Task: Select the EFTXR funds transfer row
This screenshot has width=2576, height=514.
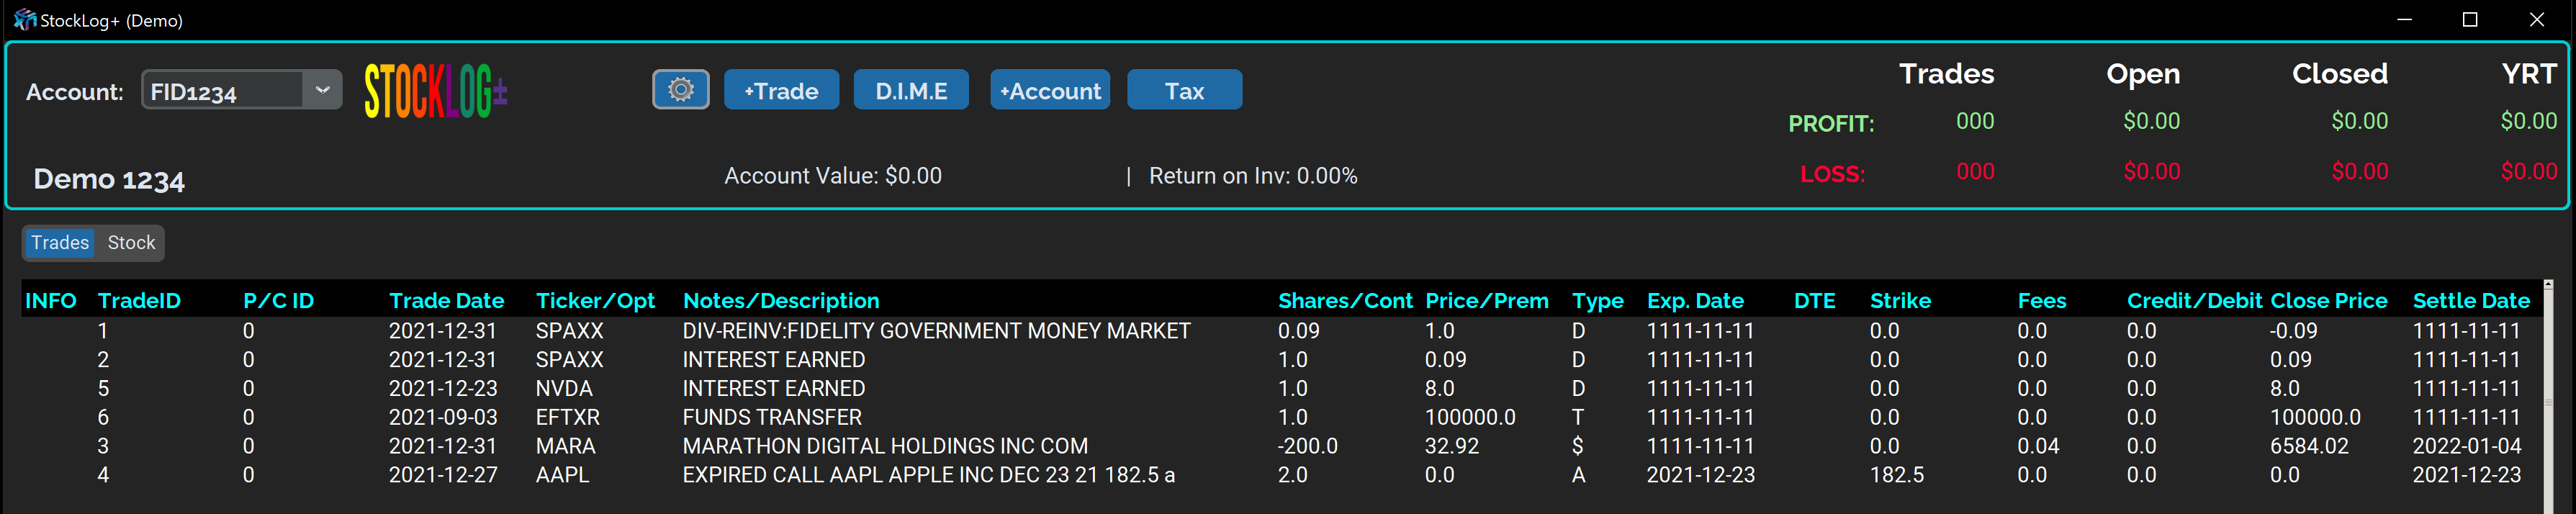Action: (x=771, y=417)
